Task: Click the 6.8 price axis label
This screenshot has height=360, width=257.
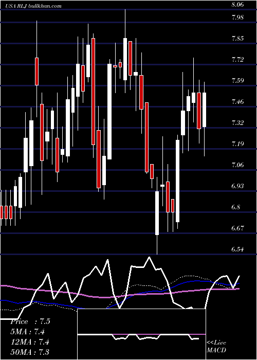Action: (x=235, y=207)
